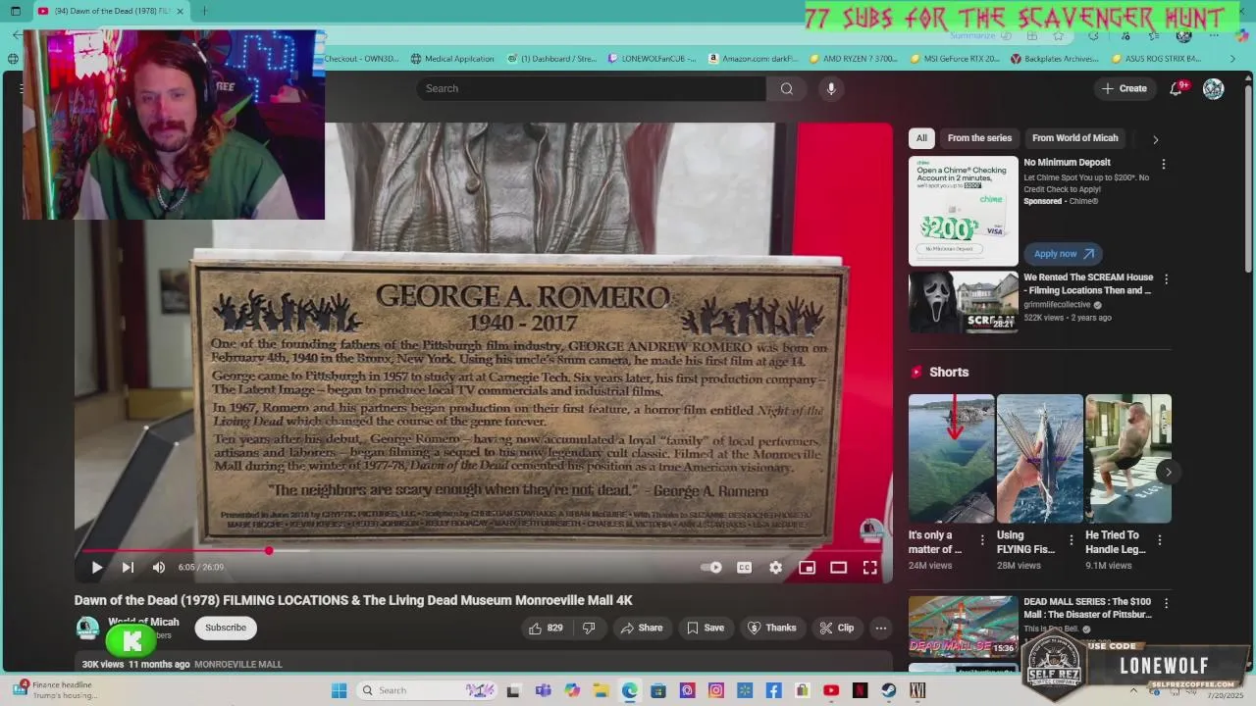
Task: Open options for DEAD MALL SERIES video
Action: pyautogui.click(x=1164, y=604)
